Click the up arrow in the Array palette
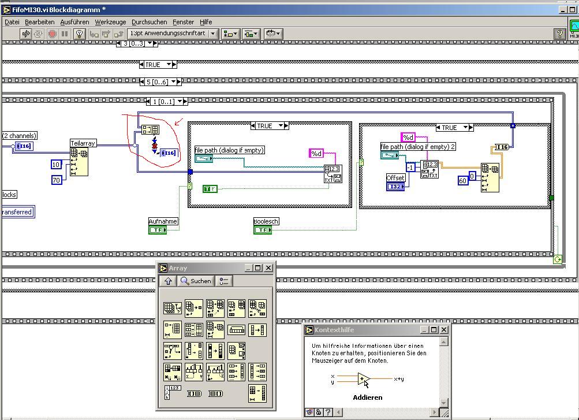 pyautogui.click(x=168, y=281)
